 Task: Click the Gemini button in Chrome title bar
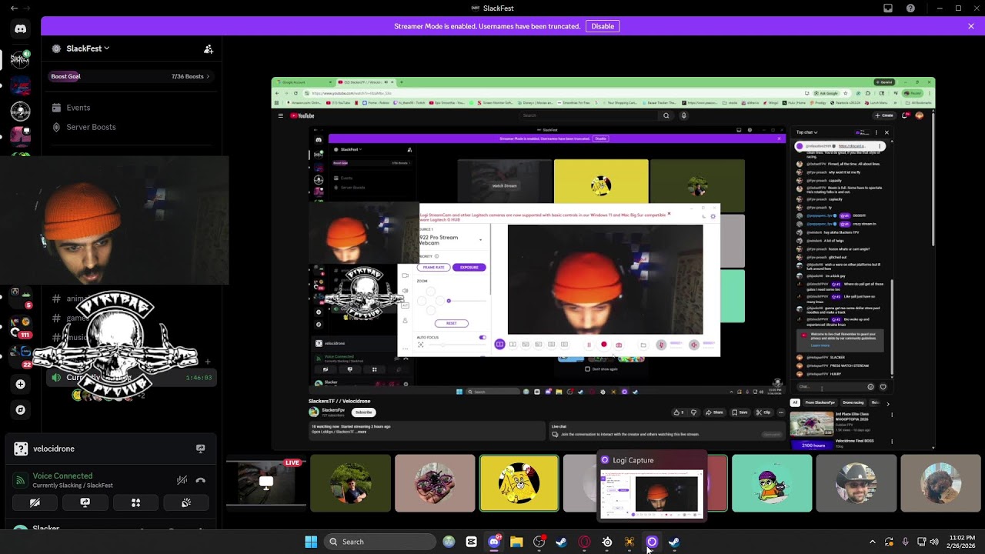pos(883,82)
